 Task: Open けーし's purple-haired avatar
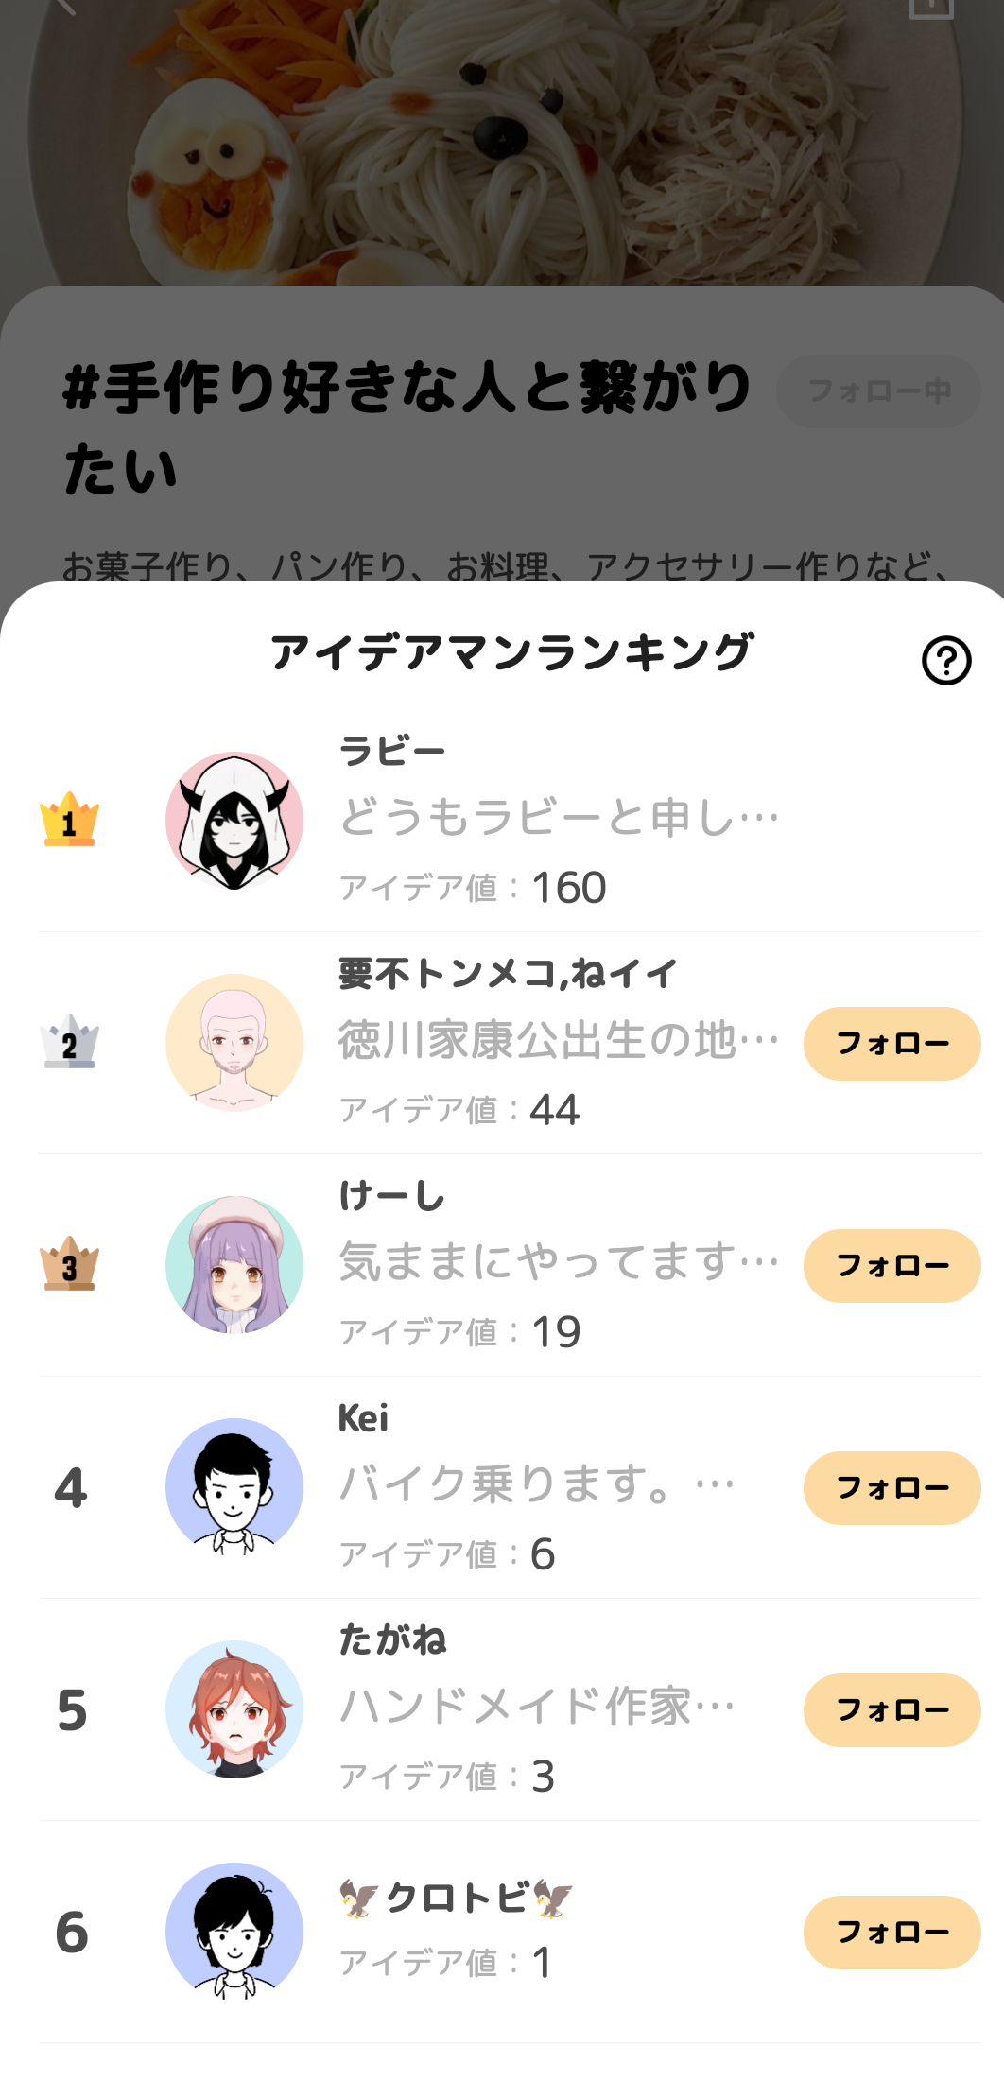234,1265
